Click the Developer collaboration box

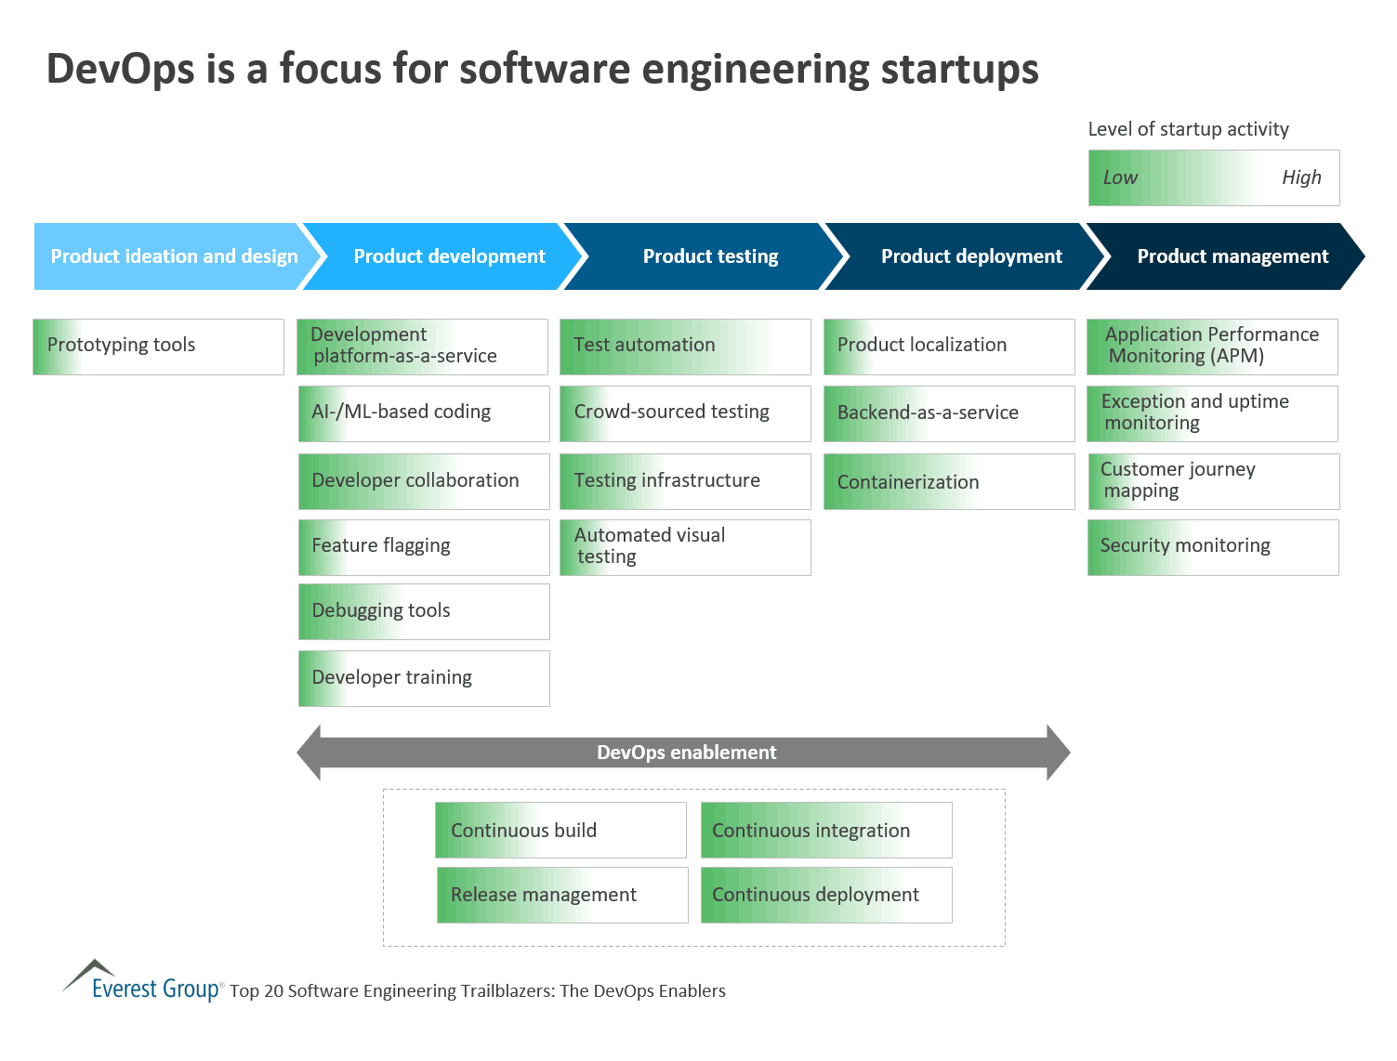coord(424,481)
